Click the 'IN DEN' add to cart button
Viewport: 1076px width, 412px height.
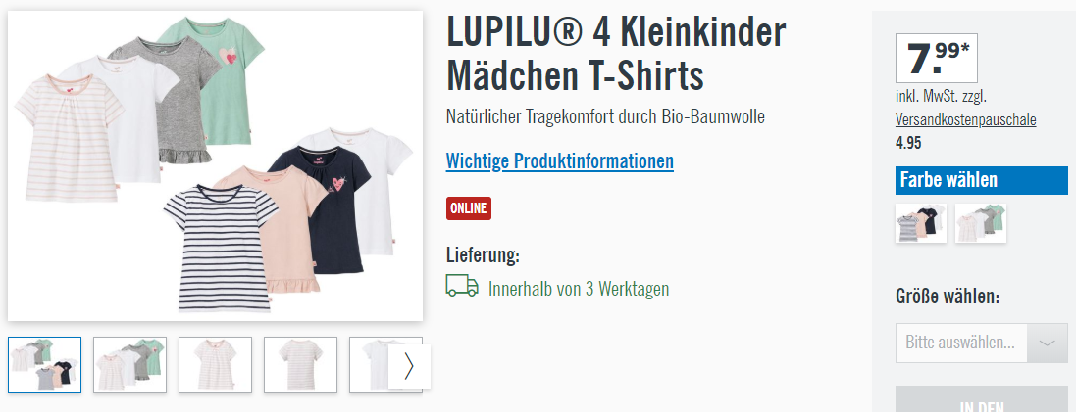click(981, 399)
